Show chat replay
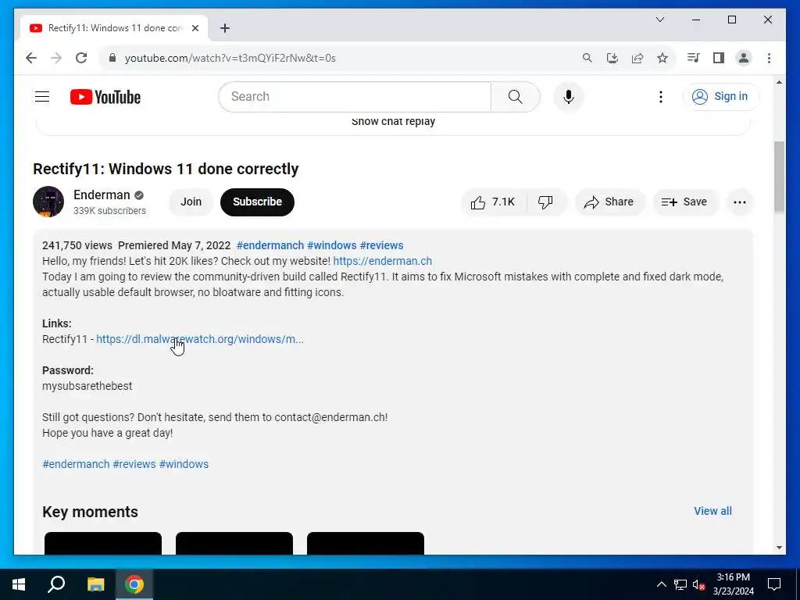 coord(394,121)
